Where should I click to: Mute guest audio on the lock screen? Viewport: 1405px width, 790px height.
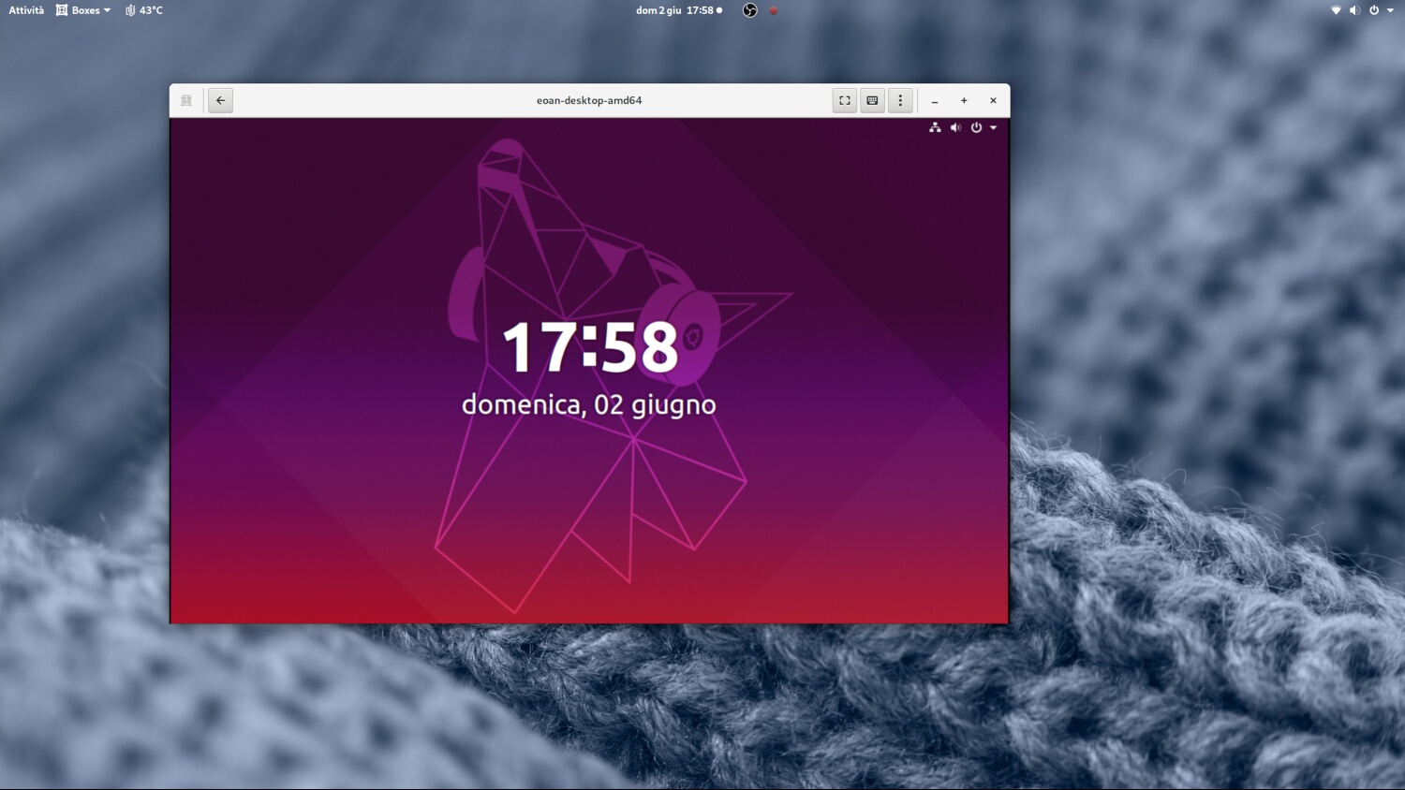pos(955,127)
